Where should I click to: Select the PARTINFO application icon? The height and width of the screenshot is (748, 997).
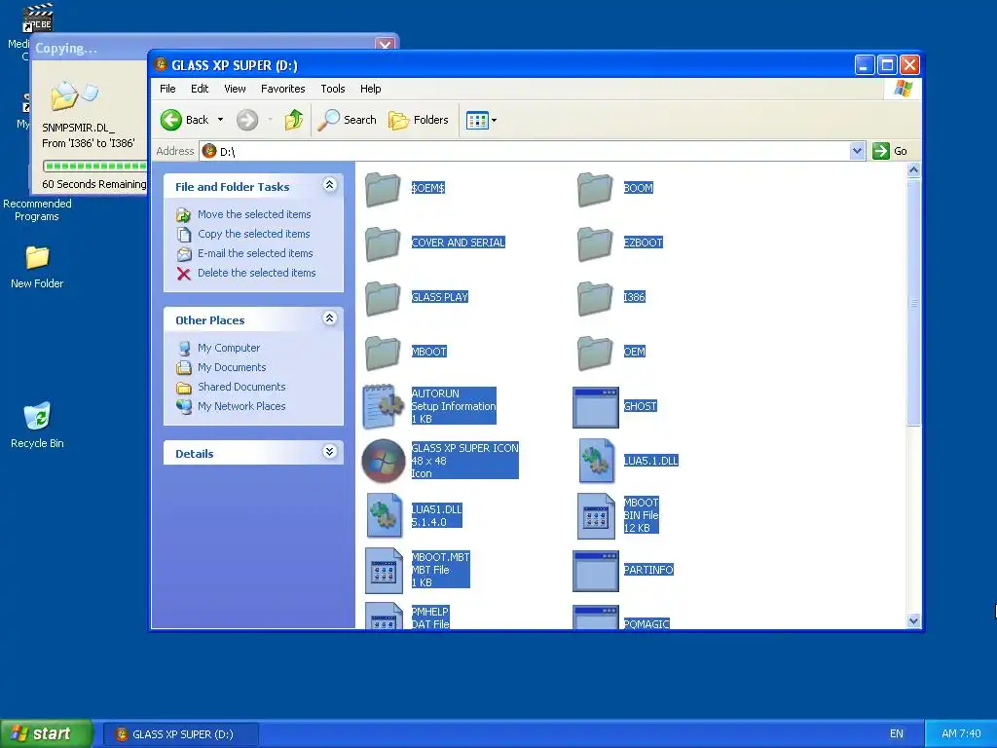point(596,571)
